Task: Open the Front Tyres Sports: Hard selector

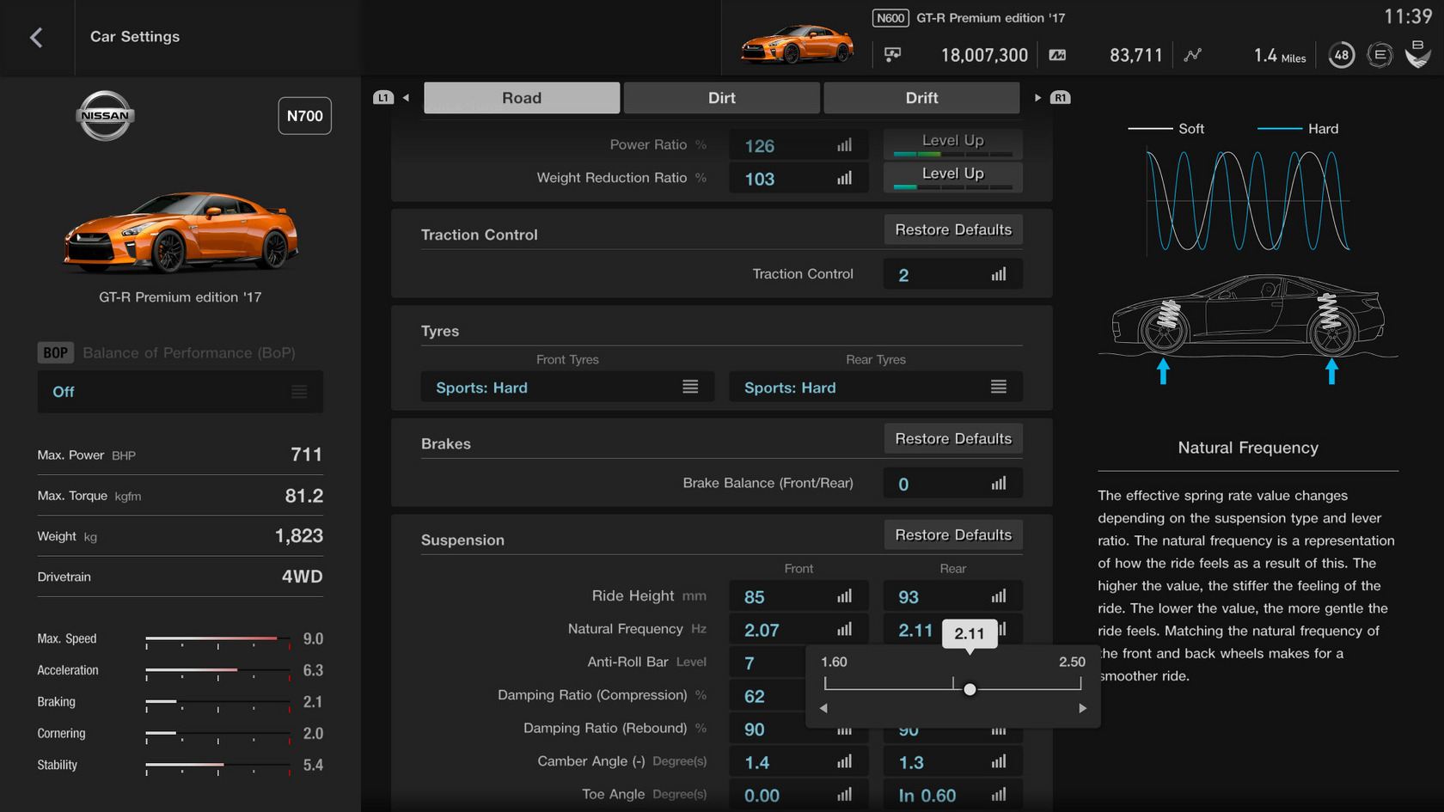Action: point(566,387)
